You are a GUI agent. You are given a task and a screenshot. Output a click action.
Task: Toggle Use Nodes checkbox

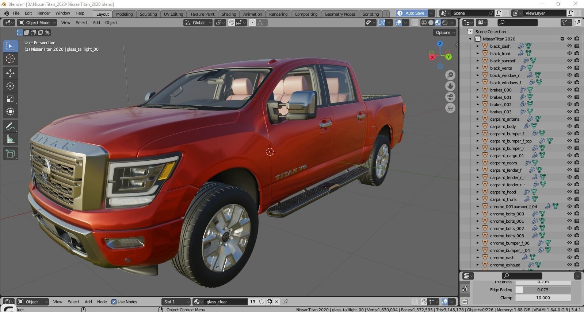tap(114, 302)
